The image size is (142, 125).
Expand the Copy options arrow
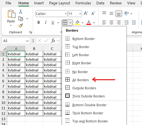point(27,19)
